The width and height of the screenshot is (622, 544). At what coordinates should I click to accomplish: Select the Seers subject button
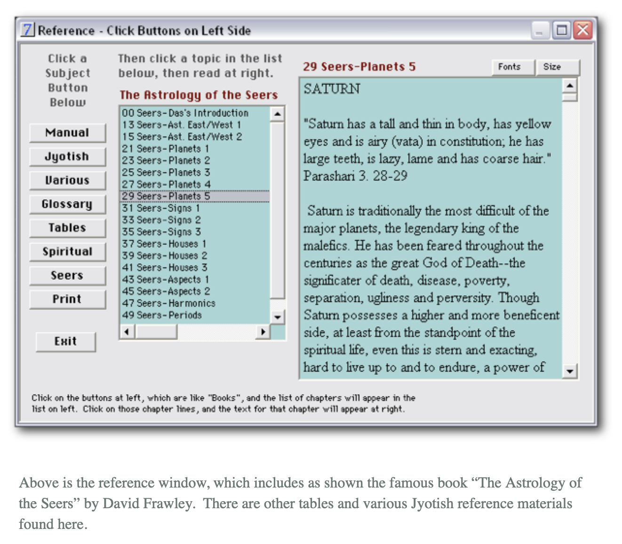click(67, 275)
